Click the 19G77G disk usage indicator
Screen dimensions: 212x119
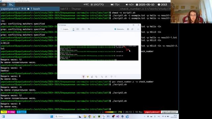pyautogui.click(x=97, y=5)
